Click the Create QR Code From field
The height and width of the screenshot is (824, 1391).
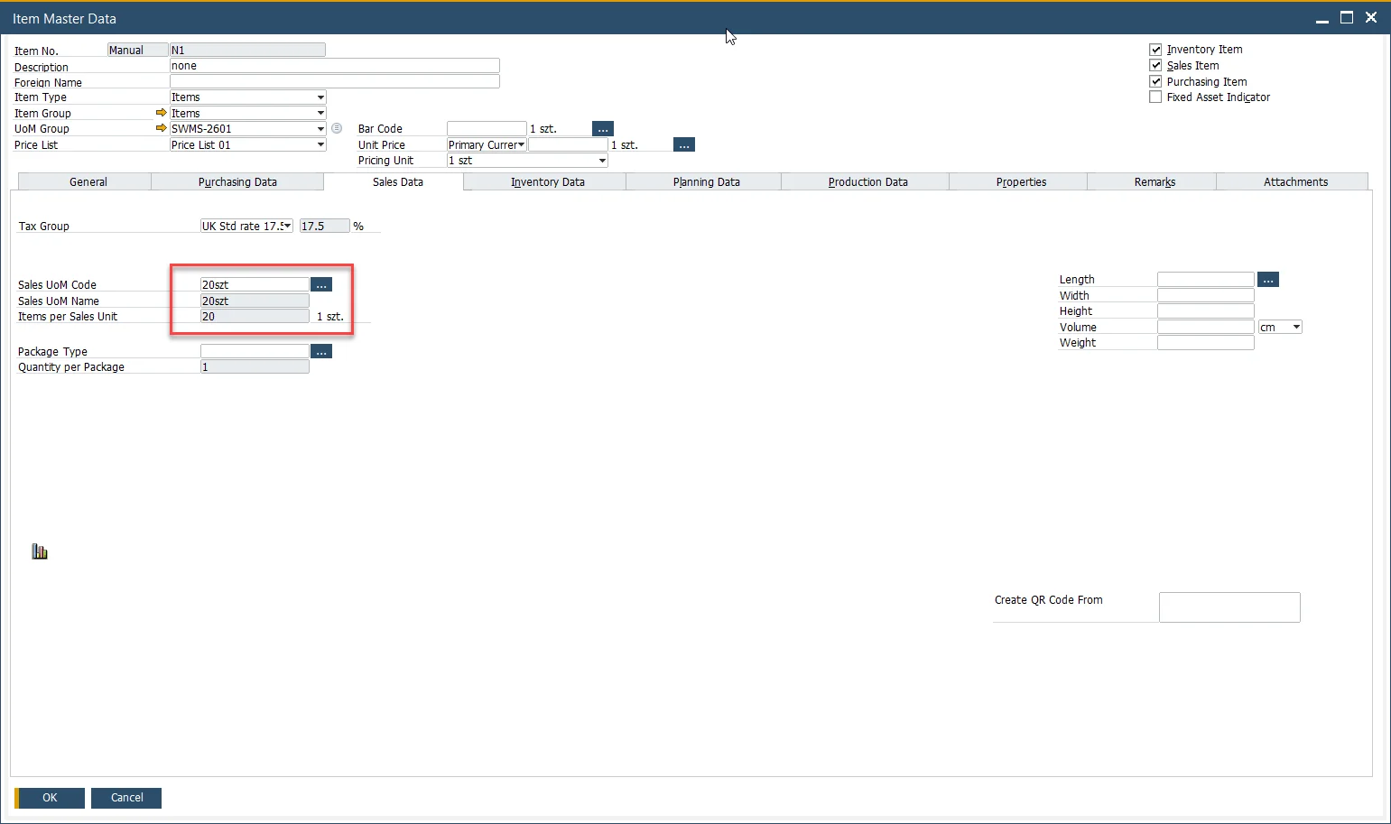pyautogui.click(x=1229, y=607)
